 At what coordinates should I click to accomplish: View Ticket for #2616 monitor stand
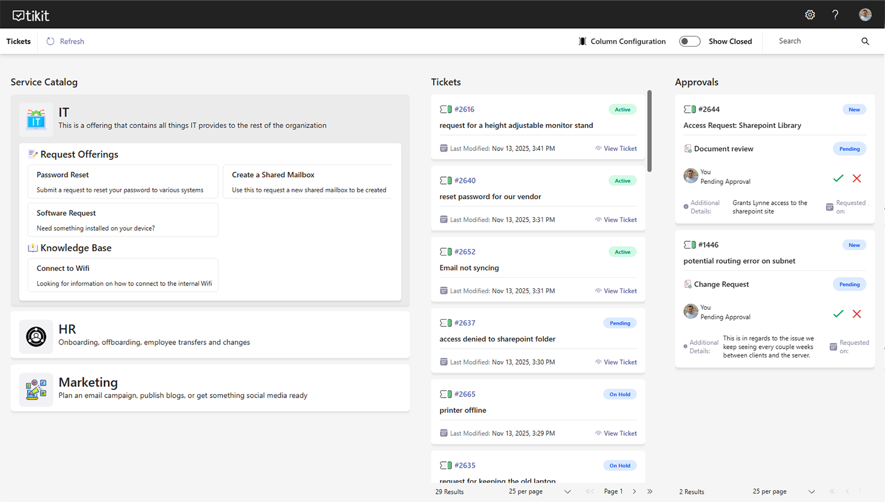616,149
